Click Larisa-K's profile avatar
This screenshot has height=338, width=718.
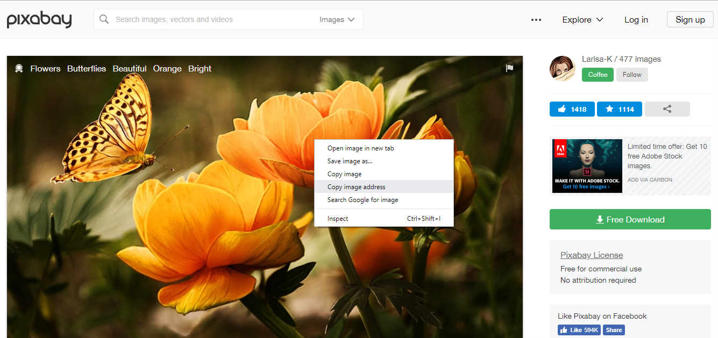563,68
